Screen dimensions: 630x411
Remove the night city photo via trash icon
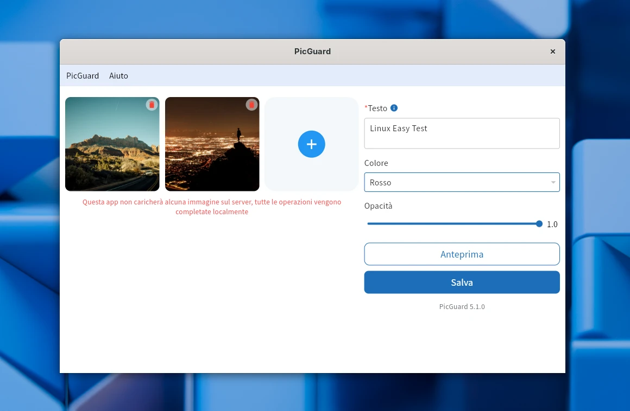point(251,105)
